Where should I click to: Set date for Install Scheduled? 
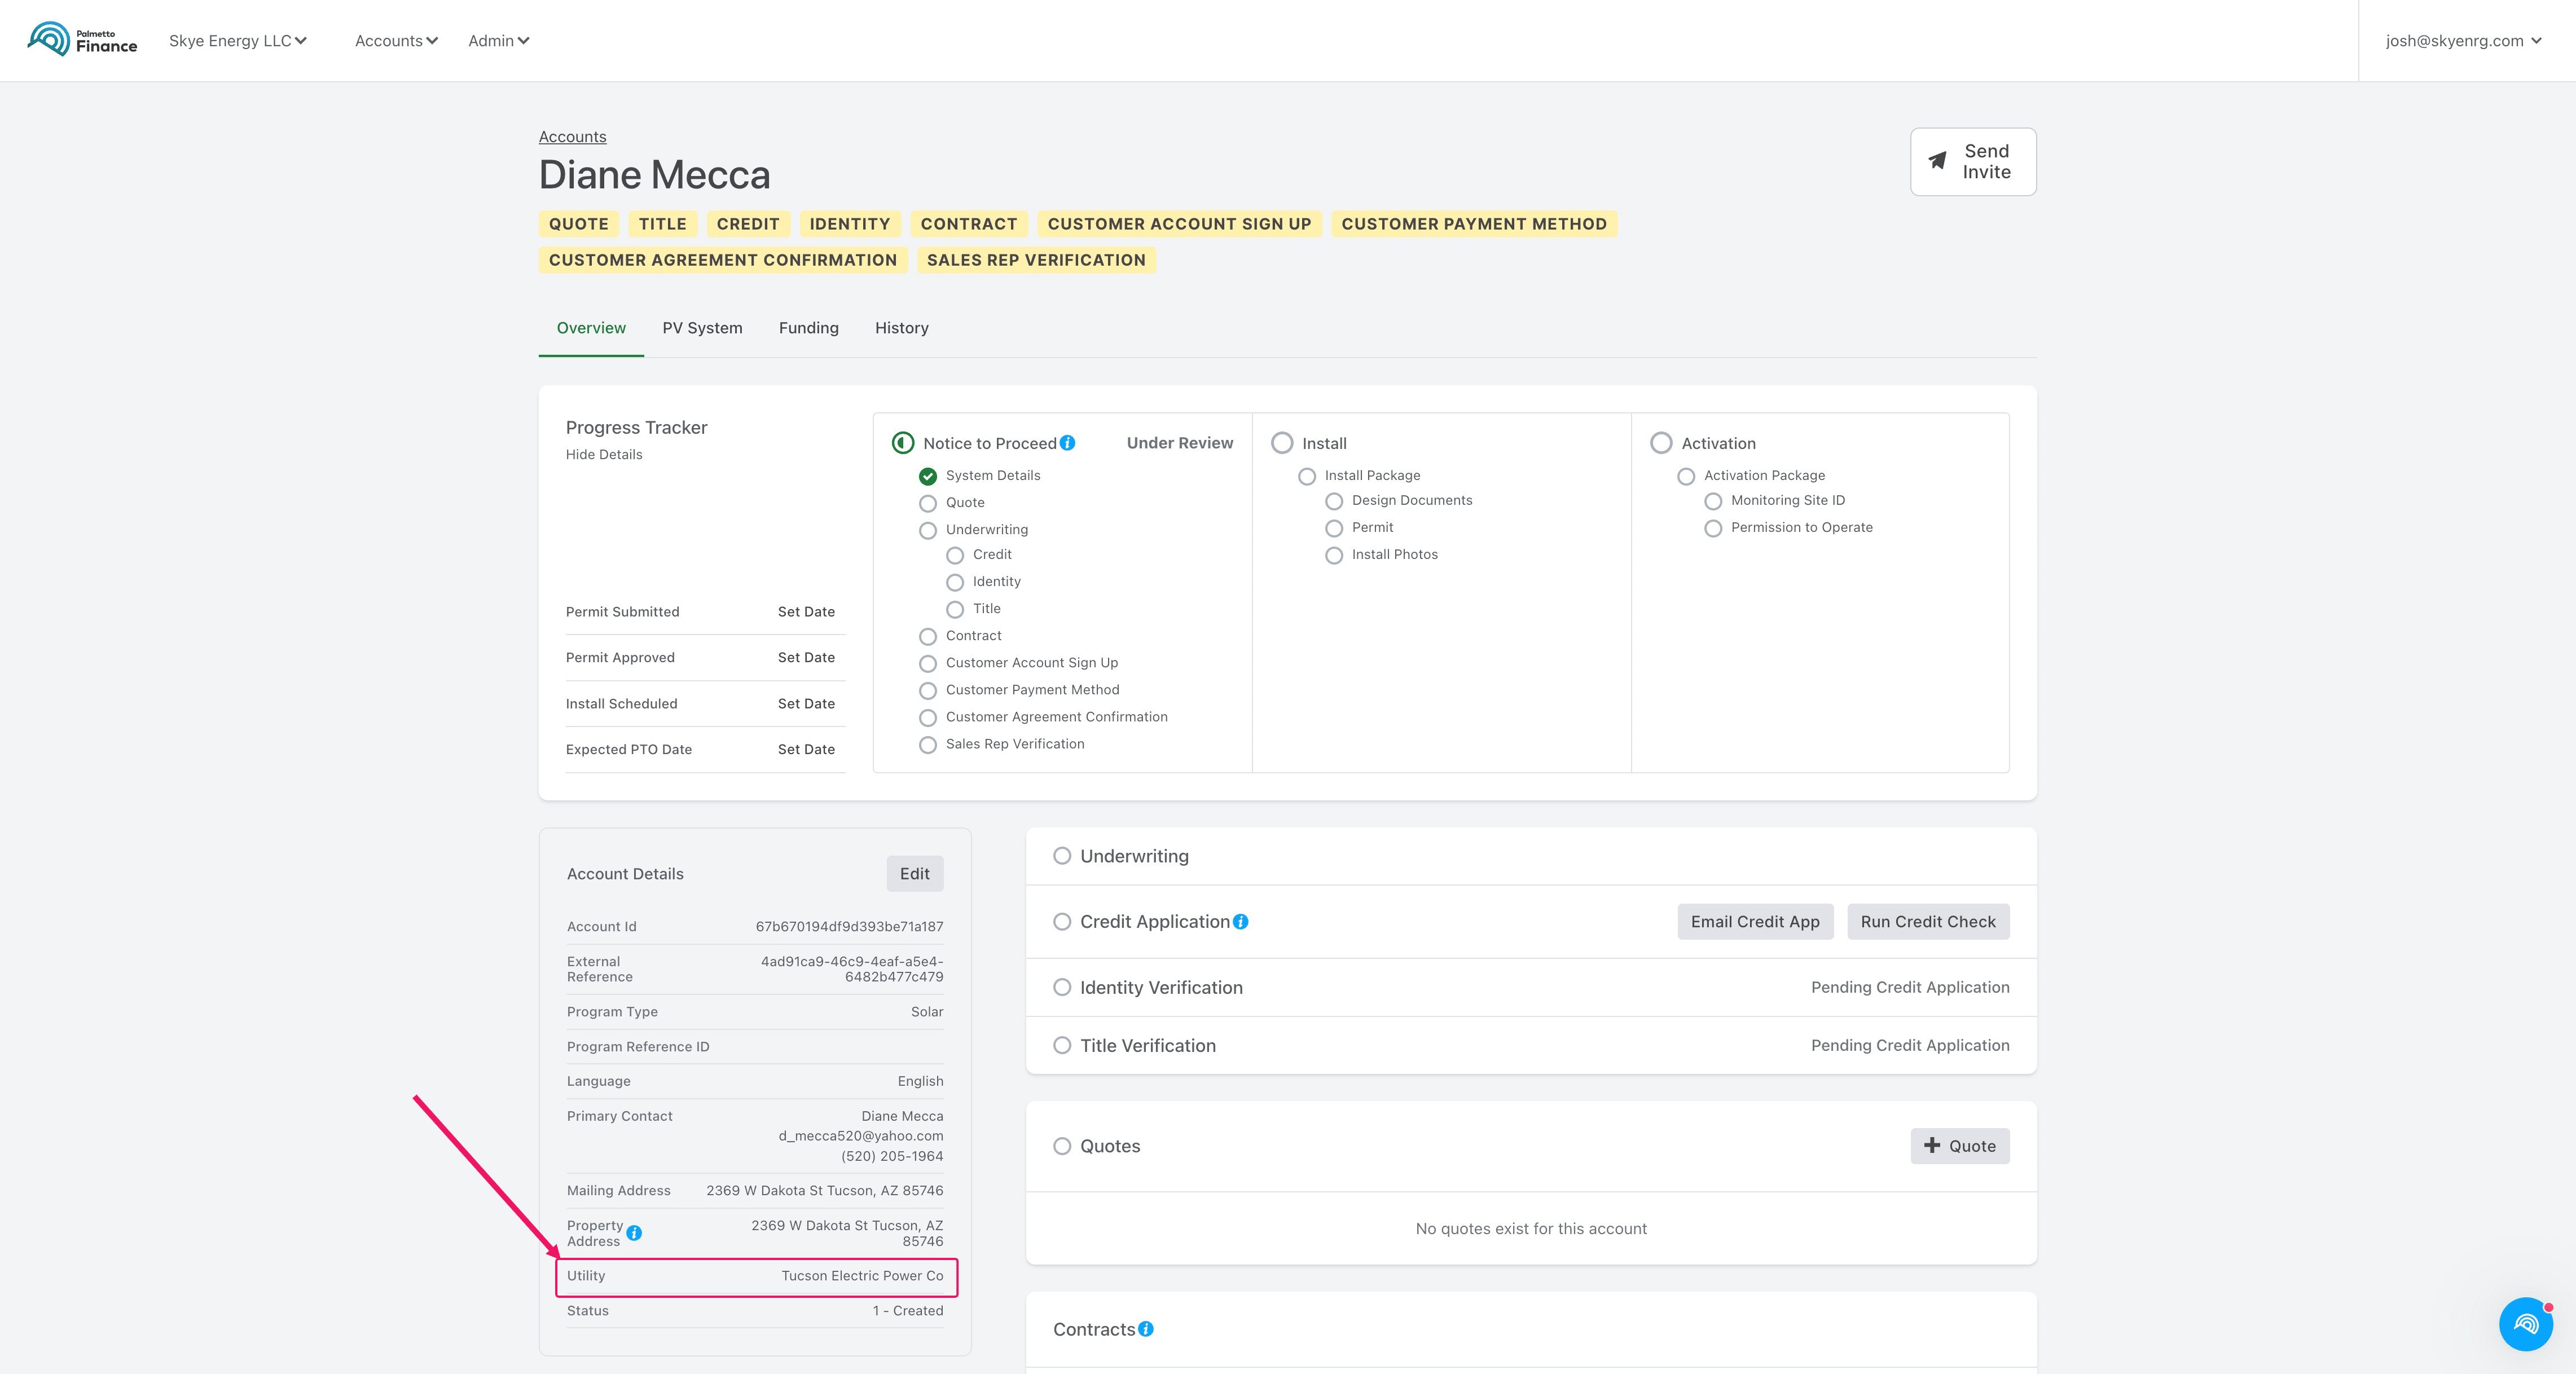click(806, 704)
